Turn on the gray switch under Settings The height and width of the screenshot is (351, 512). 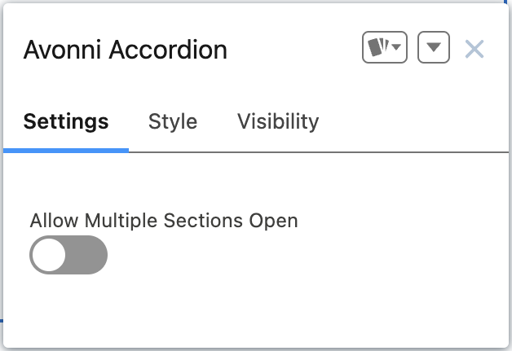pyautogui.click(x=68, y=255)
